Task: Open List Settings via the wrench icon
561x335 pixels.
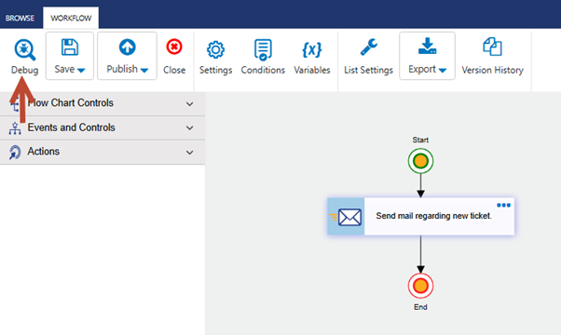Action: 368,47
